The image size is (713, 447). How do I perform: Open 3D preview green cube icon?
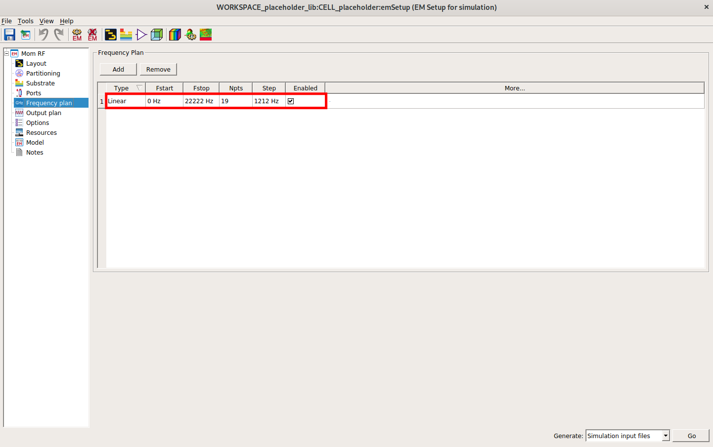coord(157,35)
